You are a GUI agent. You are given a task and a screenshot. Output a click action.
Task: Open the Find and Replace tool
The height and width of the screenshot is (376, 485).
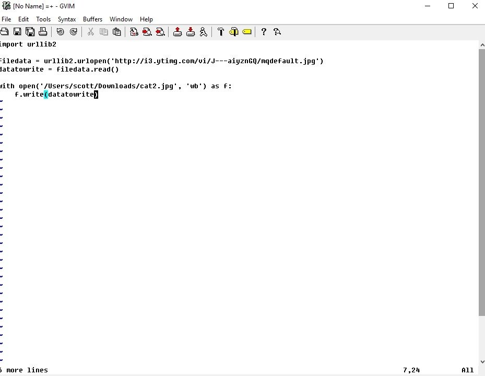pyautogui.click(x=134, y=31)
